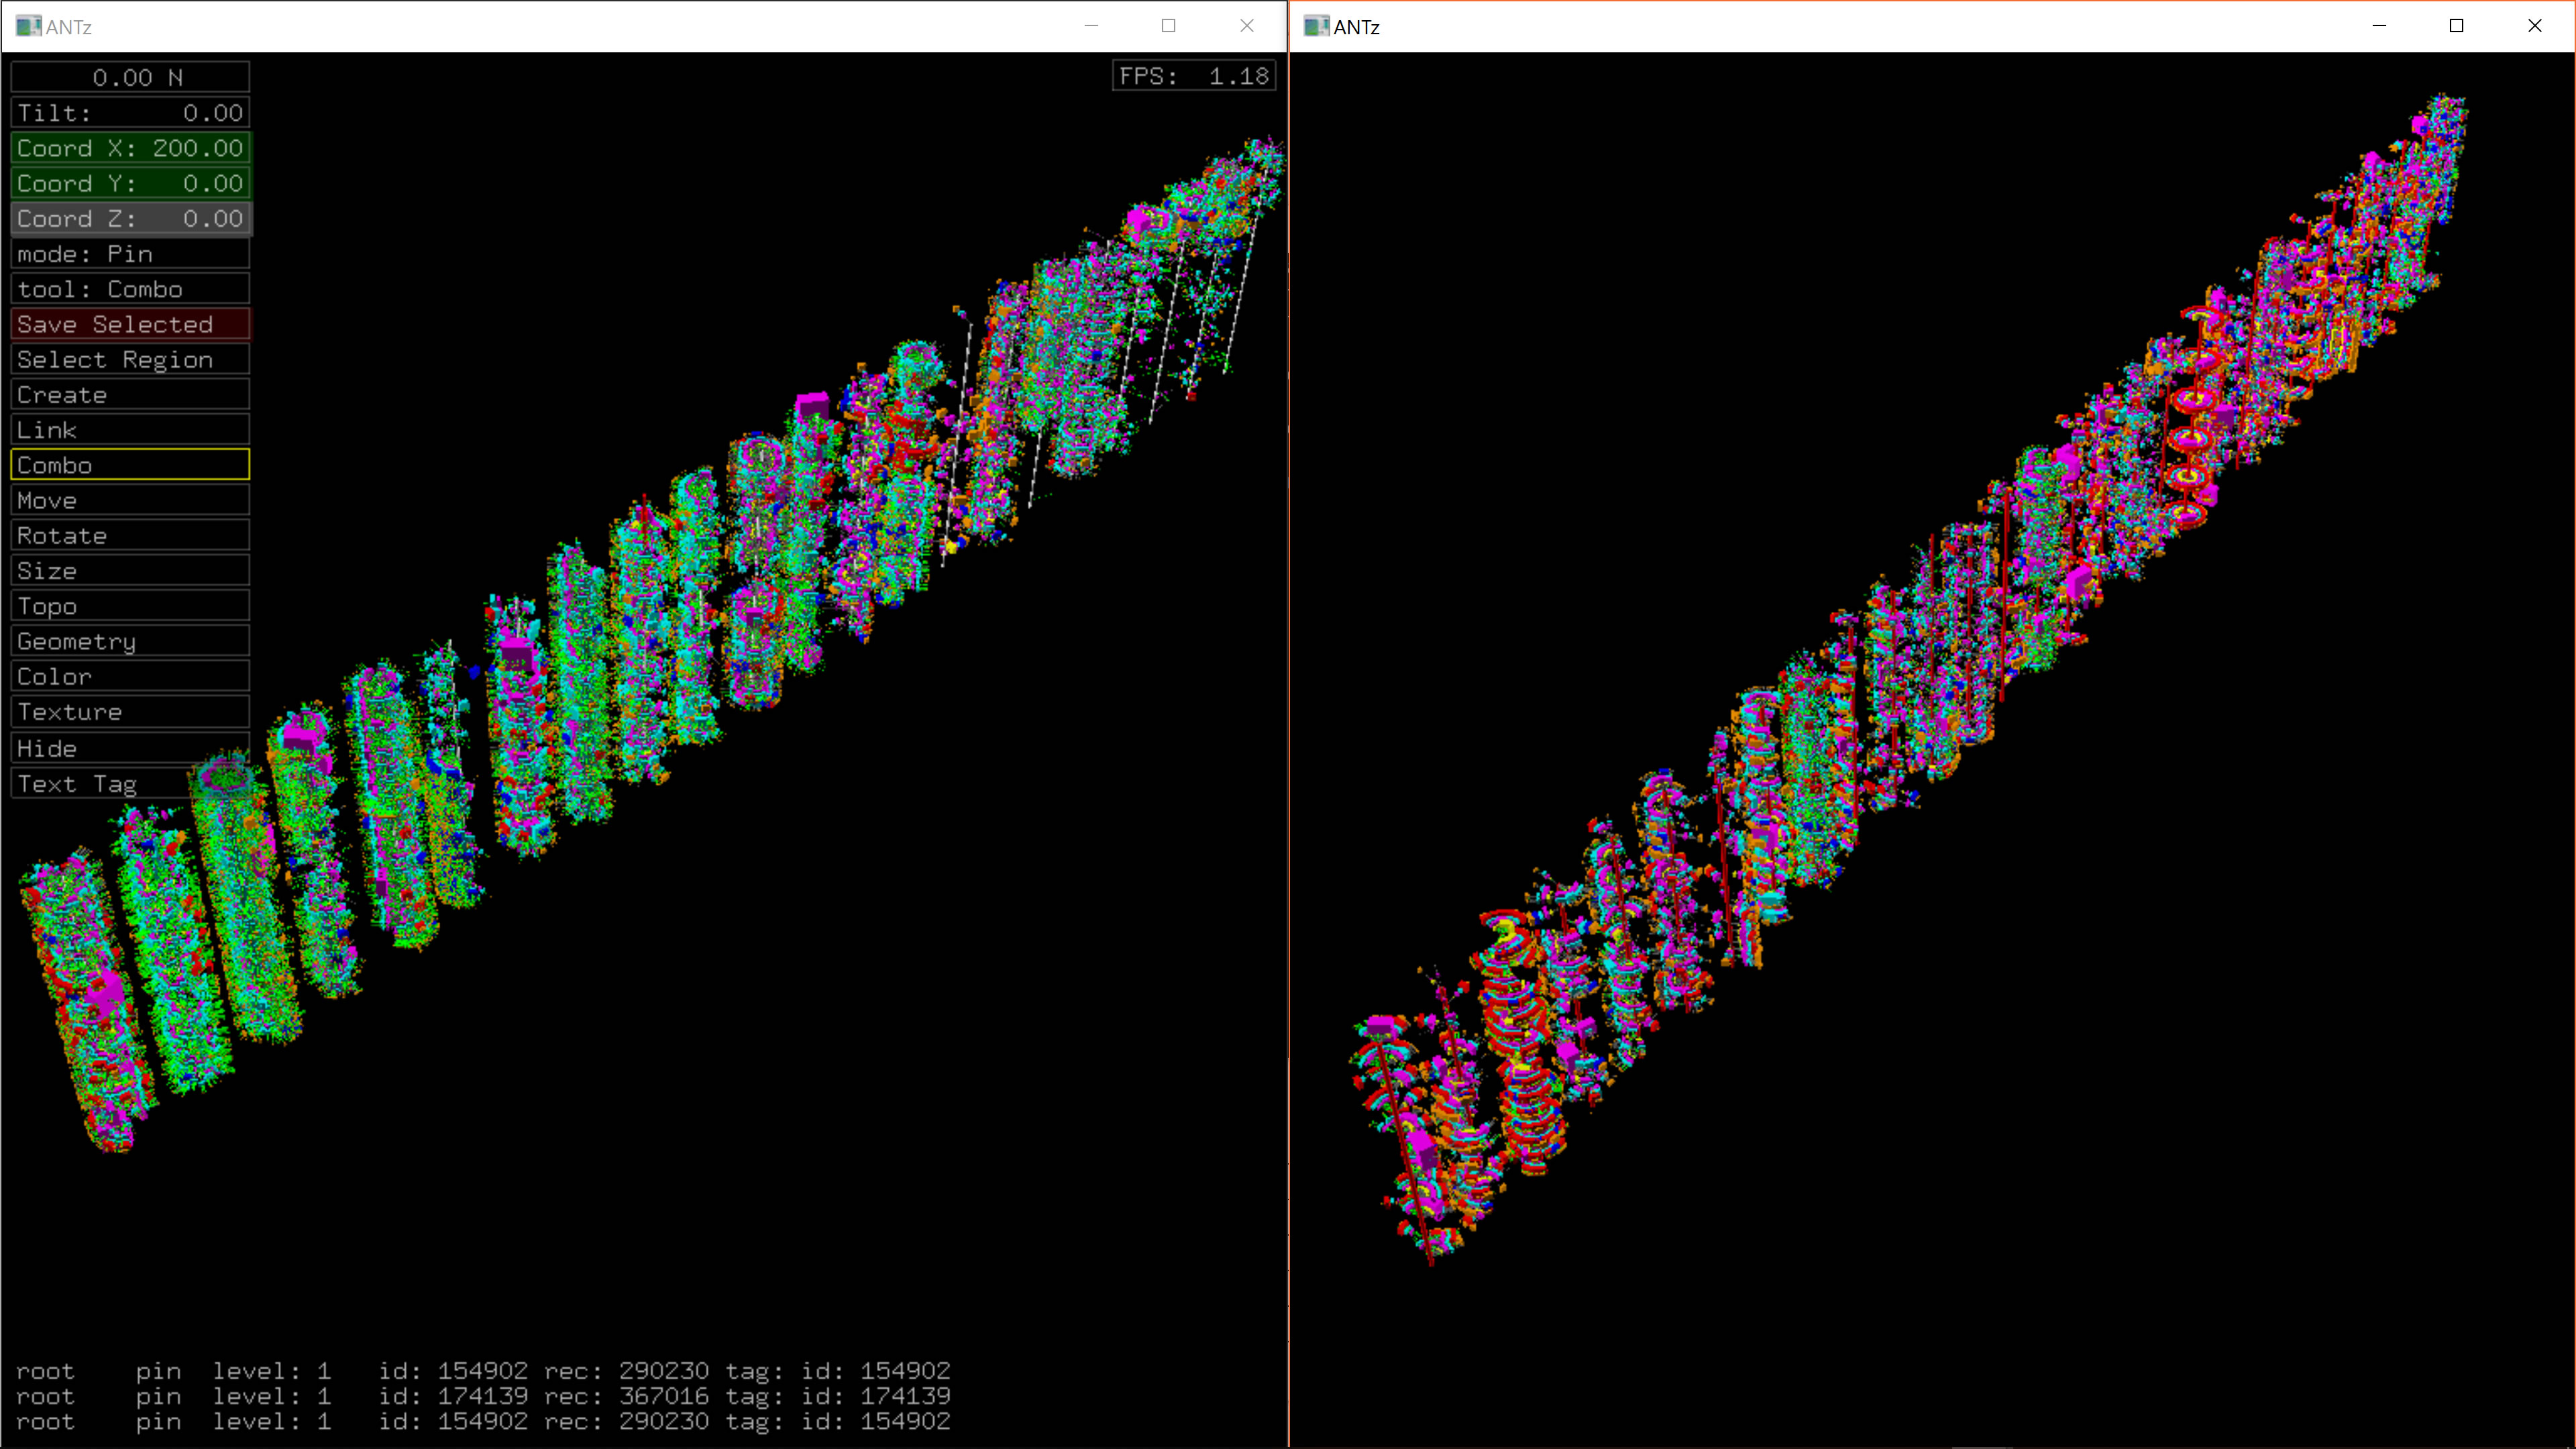Click the mode: Pin indicator

(130, 254)
